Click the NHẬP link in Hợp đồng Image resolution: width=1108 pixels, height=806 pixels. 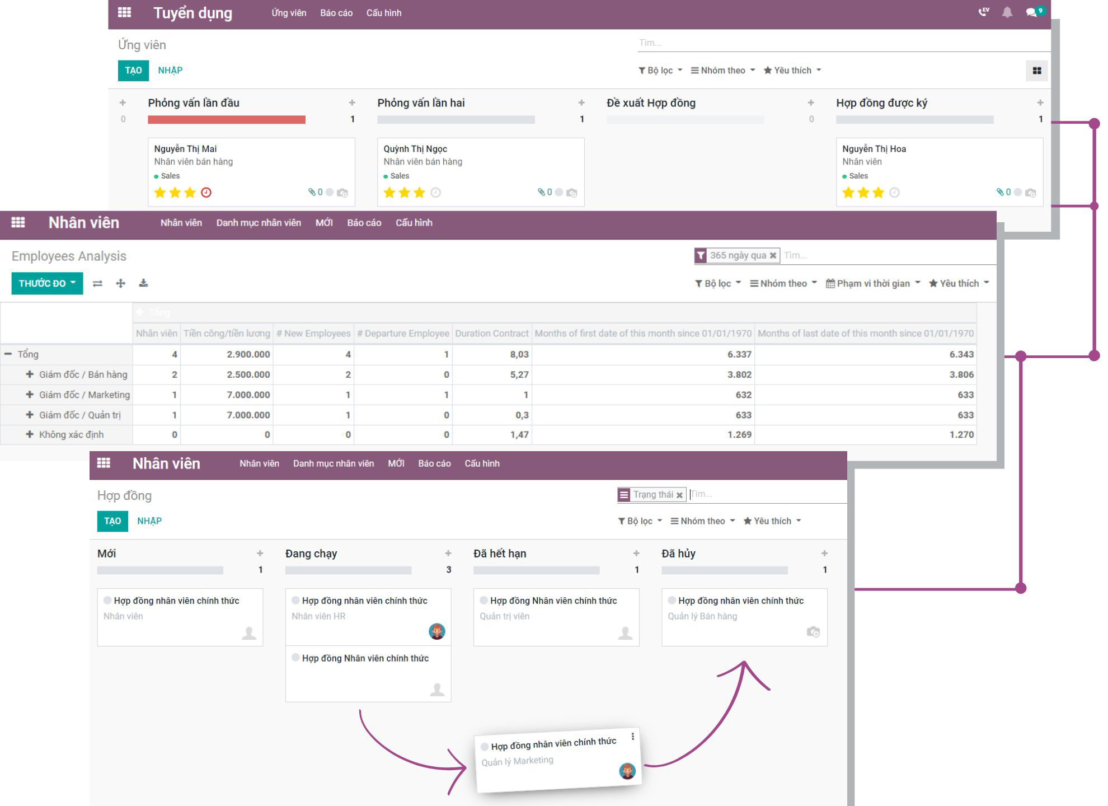pyautogui.click(x=149, y=521)
